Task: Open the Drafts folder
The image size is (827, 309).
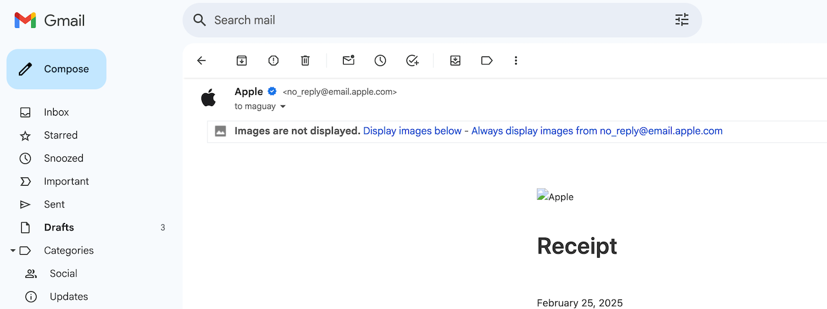Action: pyautogui.click(x=59, y=228)
